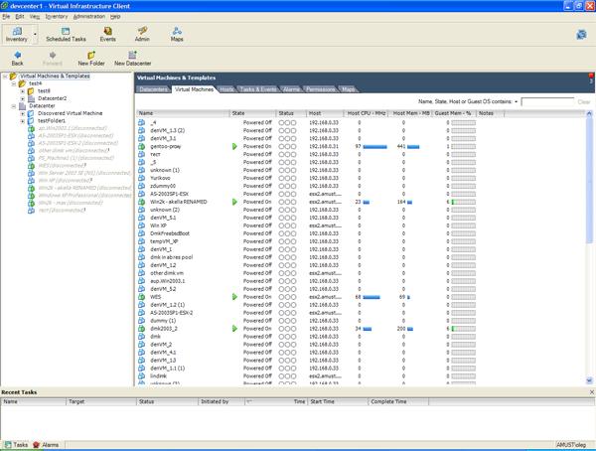Open Alarms in the status bar
596x451 pixels.
(46, 445)
